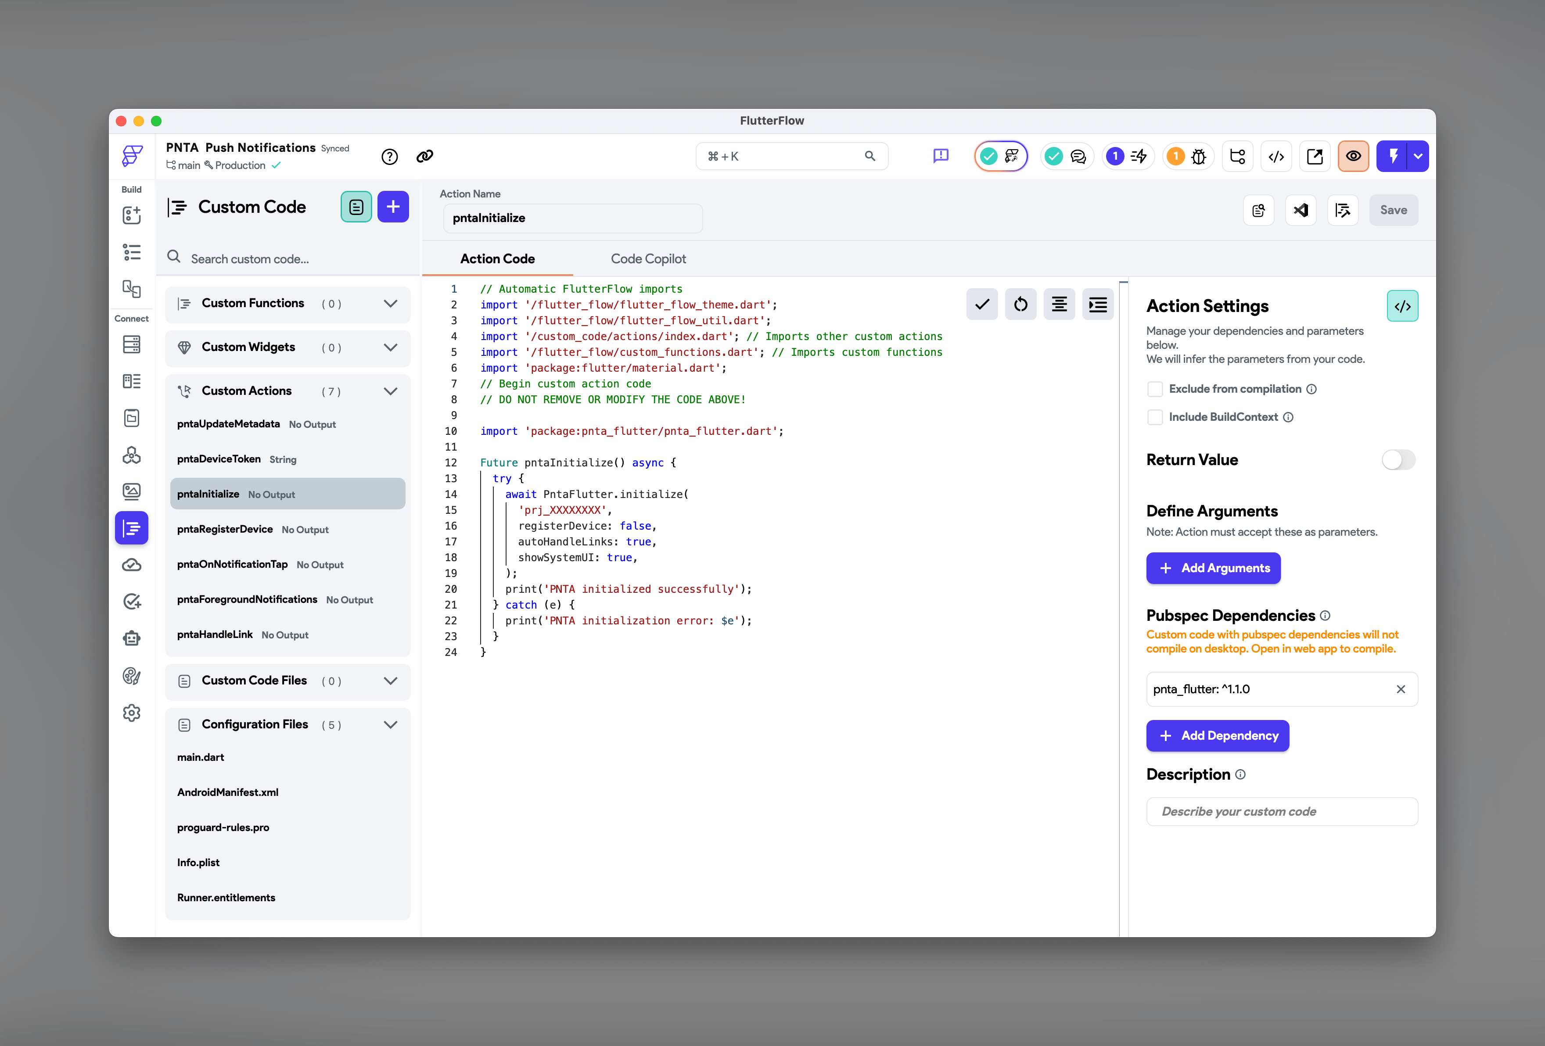The height and width of the screenshot is (1046, 1545).
Task: Click the Add Dependency button
Action: pos(1218,736)
